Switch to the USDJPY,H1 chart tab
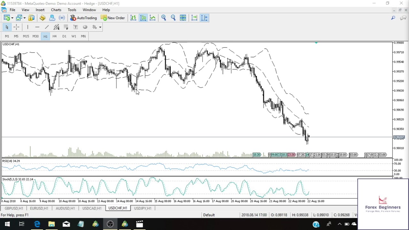The width and height of the screenshot is (409, 230). pos(143,208)
